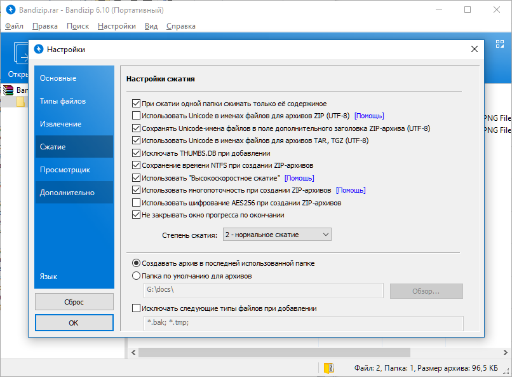Enable Unicode in ZIP file names checkbox
This screenshot has height=377, width=512.
pos(136,116)
